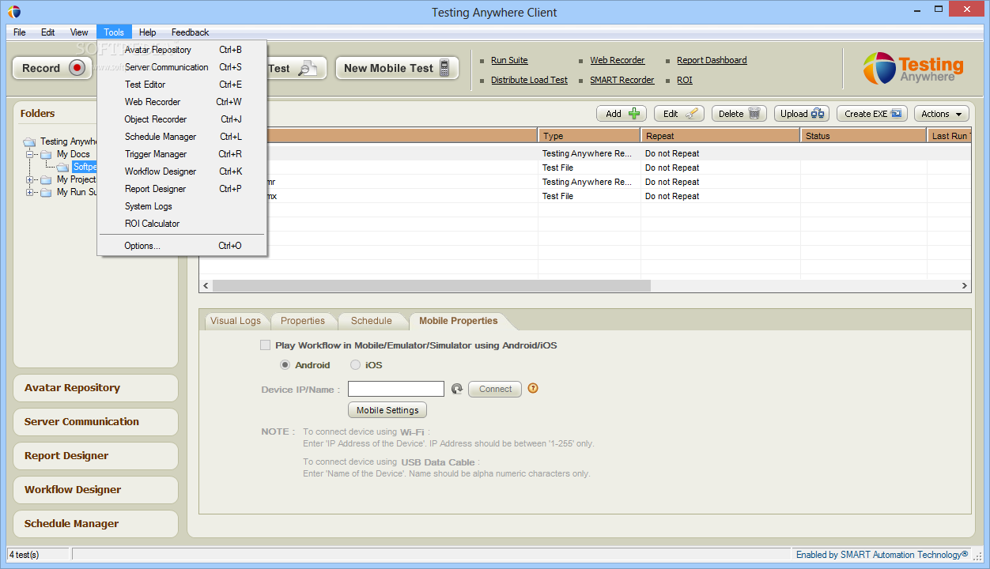The width and height of the screenshot is (990, 569).
Task: Choose Options... from Tools menu
Action: (x=183, y=246)
